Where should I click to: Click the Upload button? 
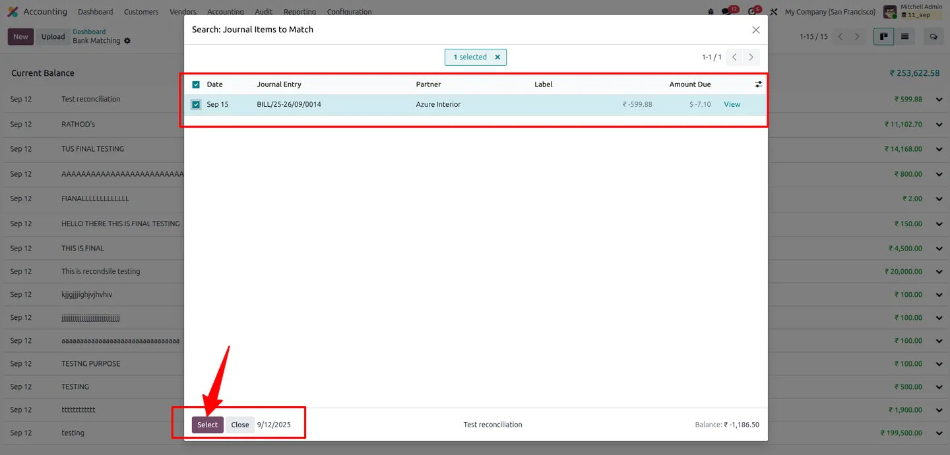tap(53, 37)
